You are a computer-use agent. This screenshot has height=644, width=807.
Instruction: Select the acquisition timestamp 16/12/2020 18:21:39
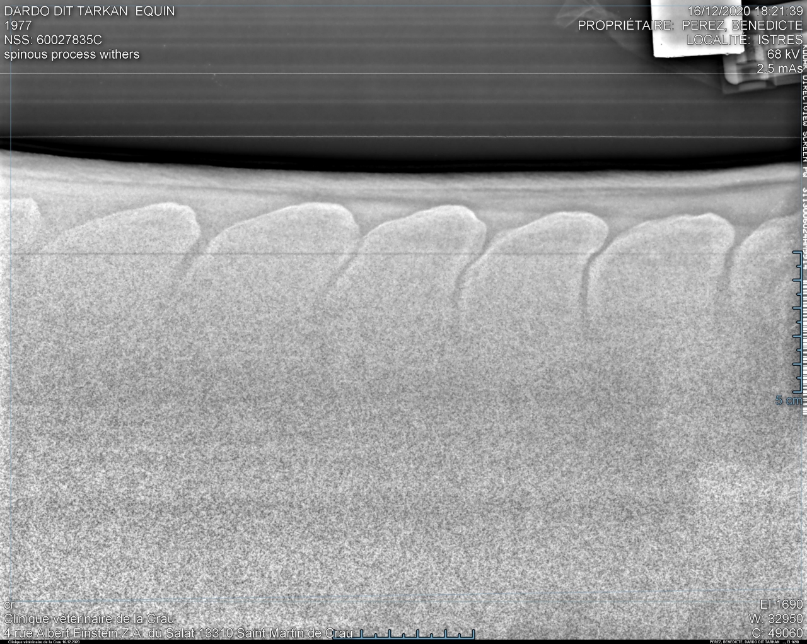coord(745,11)
